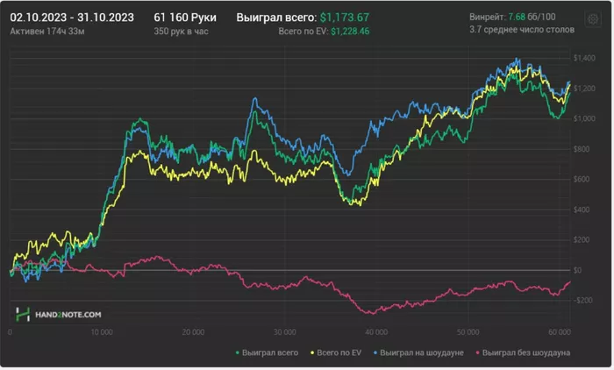614x370 pixels.
Task: Click the $600 y-axis label
Action: [x=582, y=180]
